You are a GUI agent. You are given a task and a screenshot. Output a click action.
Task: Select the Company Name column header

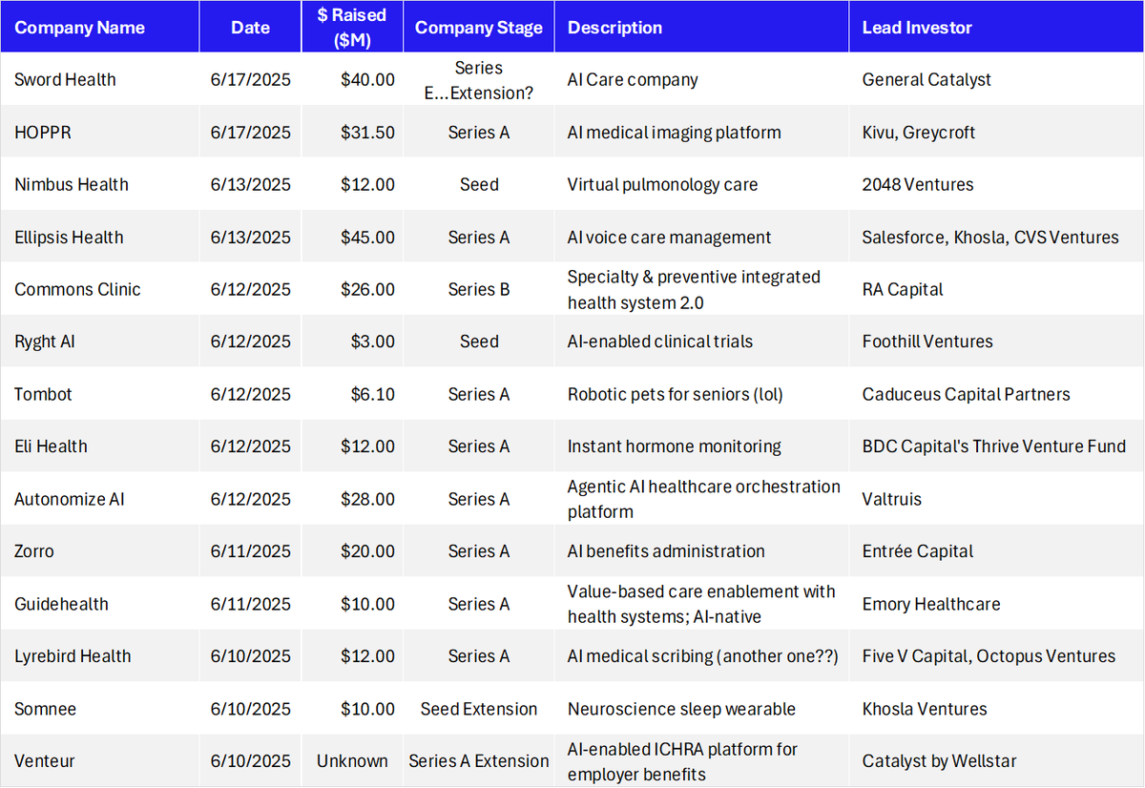(99, 27)
